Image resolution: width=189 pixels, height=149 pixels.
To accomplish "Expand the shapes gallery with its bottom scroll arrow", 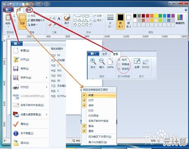I will pyautogui.click(x=91, y=24).
